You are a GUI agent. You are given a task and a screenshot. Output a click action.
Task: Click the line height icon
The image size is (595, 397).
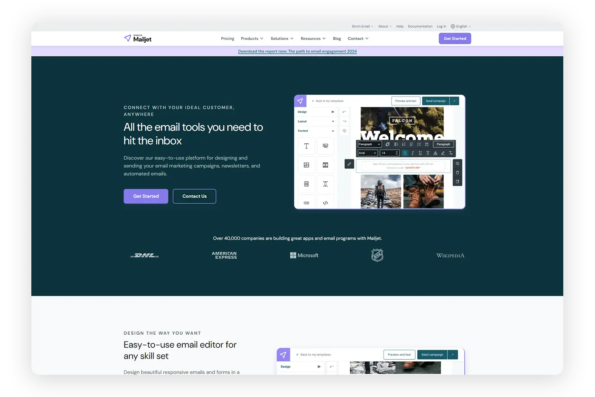coord(419,144)
